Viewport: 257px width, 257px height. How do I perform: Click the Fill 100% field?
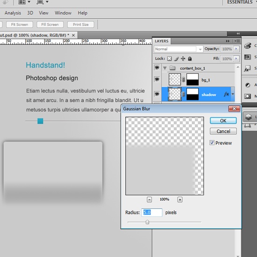click(x=227, y=58)
